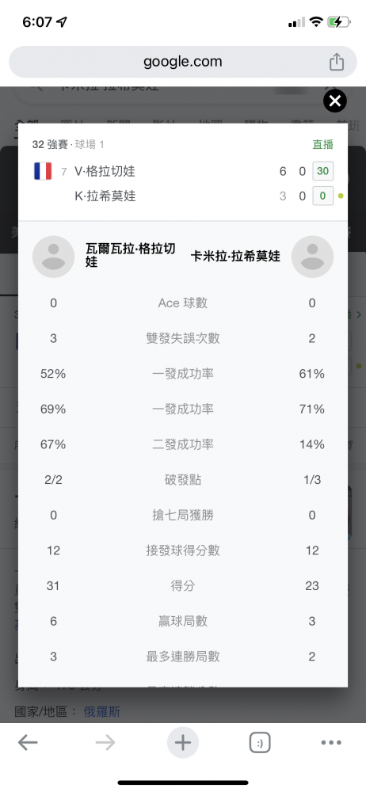Tap the Ace 球數 stat row
The width and height of the screenshot is (366, 792).
pos(183,303)
